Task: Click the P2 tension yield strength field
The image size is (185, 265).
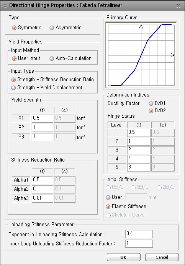Action: click(x=43, y=127)
